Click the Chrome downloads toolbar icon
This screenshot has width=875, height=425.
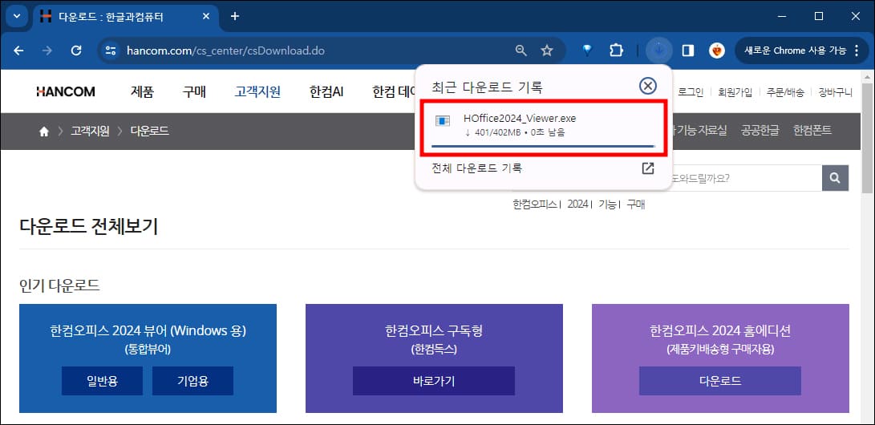coord(659,51)
